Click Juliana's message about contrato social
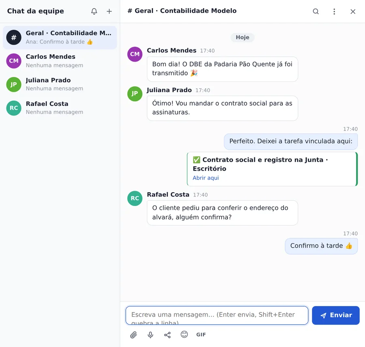This screenshot has height=347, width=365. pyautogui.click(x=222, y=108)
